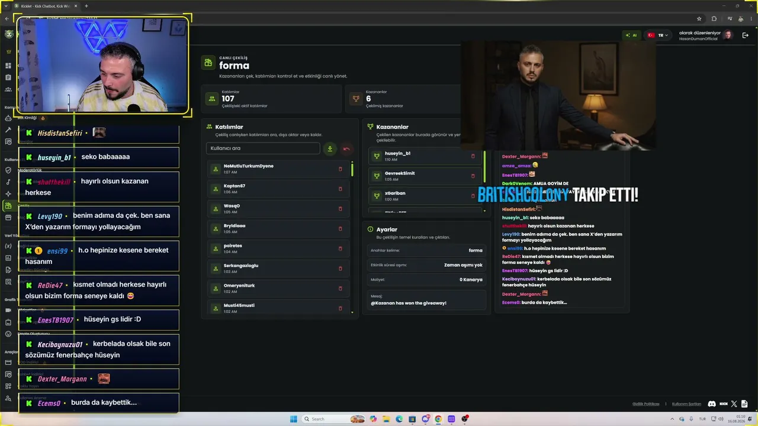This screenshot has height=426, width=758.
Task: Click the Zaman aşımı yok timeout value
Action: [463, 265]
